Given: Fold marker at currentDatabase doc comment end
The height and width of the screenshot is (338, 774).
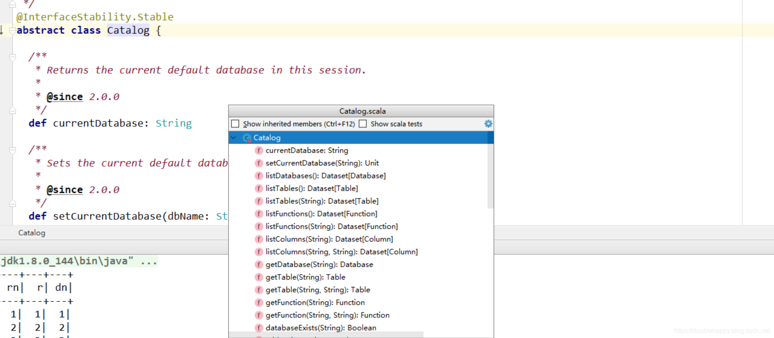Looking at the screenshot, I should tap(12, 110).
